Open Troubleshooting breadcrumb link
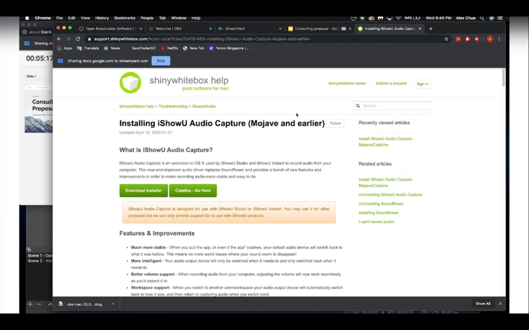 click(x=173, y=106)
